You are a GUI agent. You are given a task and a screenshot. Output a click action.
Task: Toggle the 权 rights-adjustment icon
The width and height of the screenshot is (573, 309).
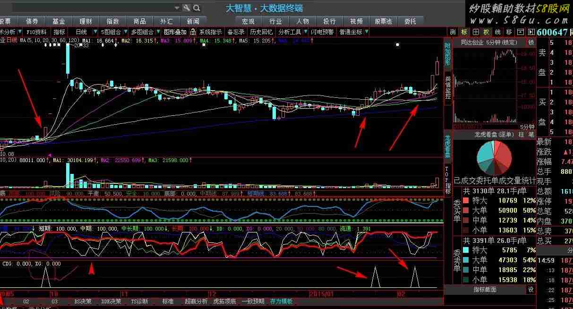click(486, 32)
